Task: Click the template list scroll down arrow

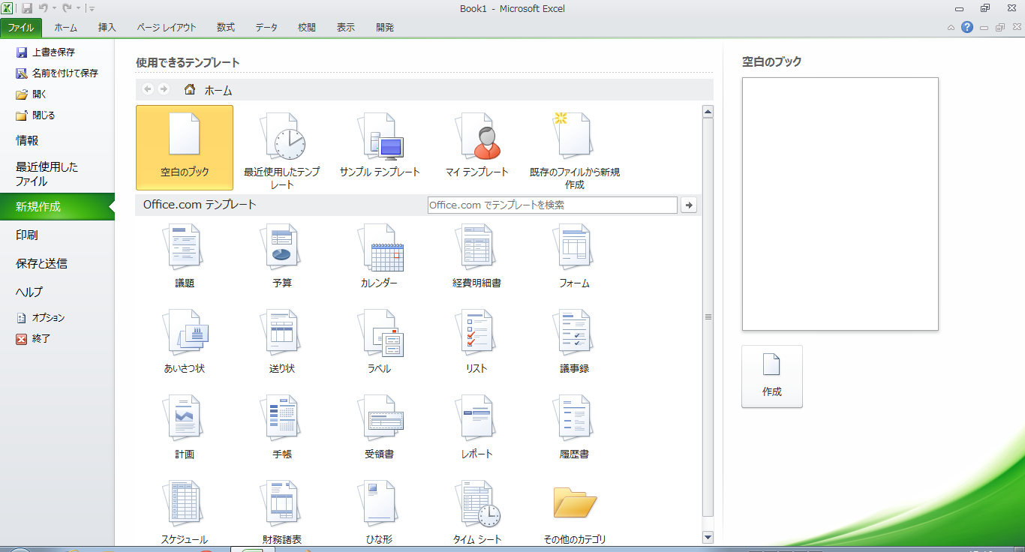Action: [707, 537]
